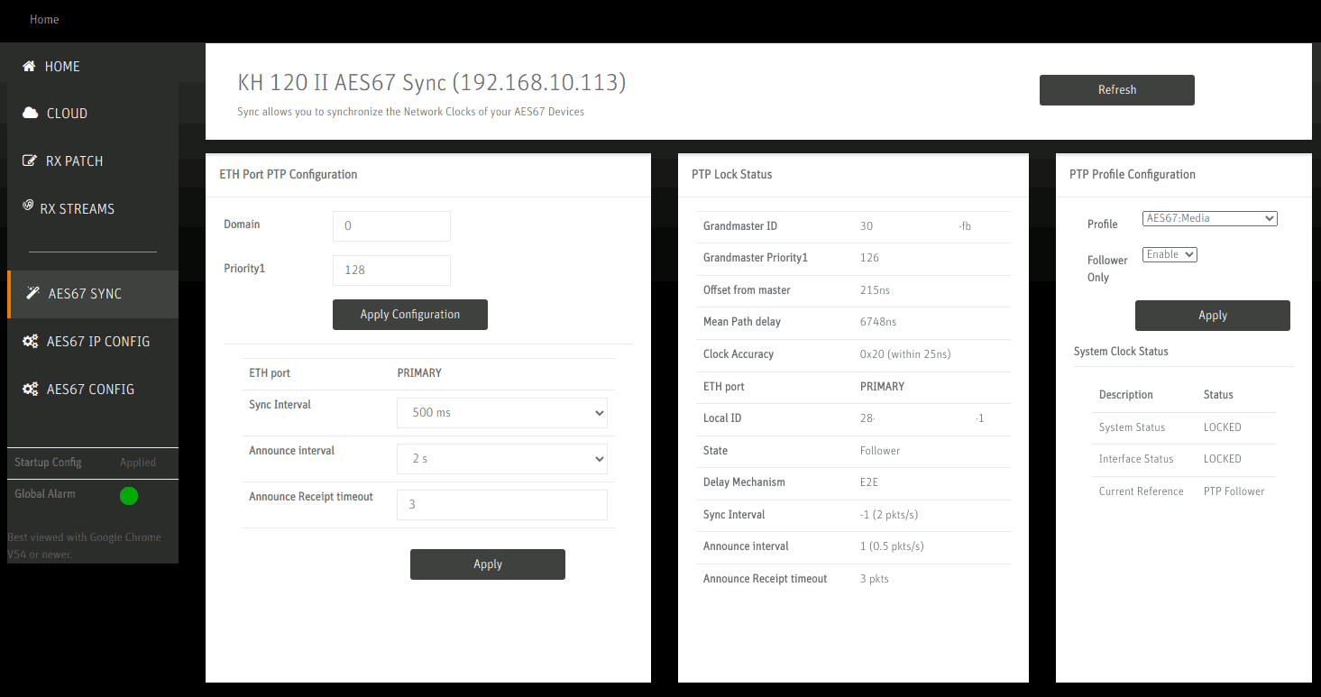Click the Current Reference PTP Follower value
The image size is (1321, 697).
(x=1234, y=491)
